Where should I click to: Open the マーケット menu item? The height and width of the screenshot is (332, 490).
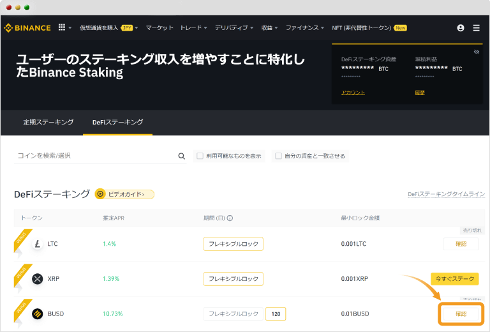tap(160, 28)
